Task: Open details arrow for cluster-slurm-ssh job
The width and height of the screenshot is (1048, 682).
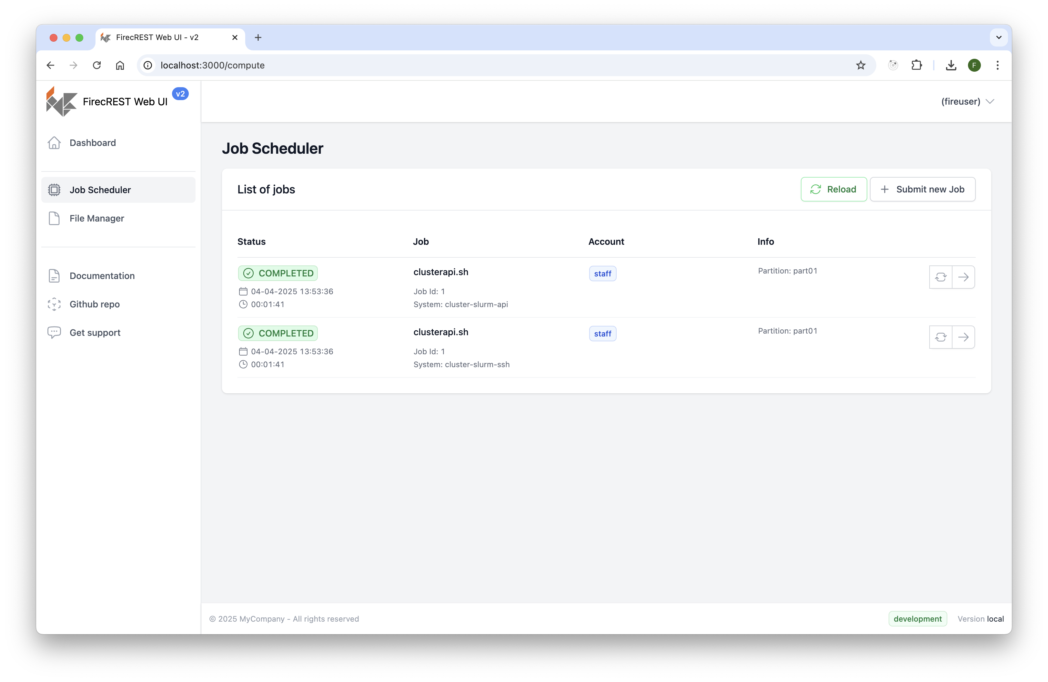Action: pyautogui.click(x=963, y=337)
